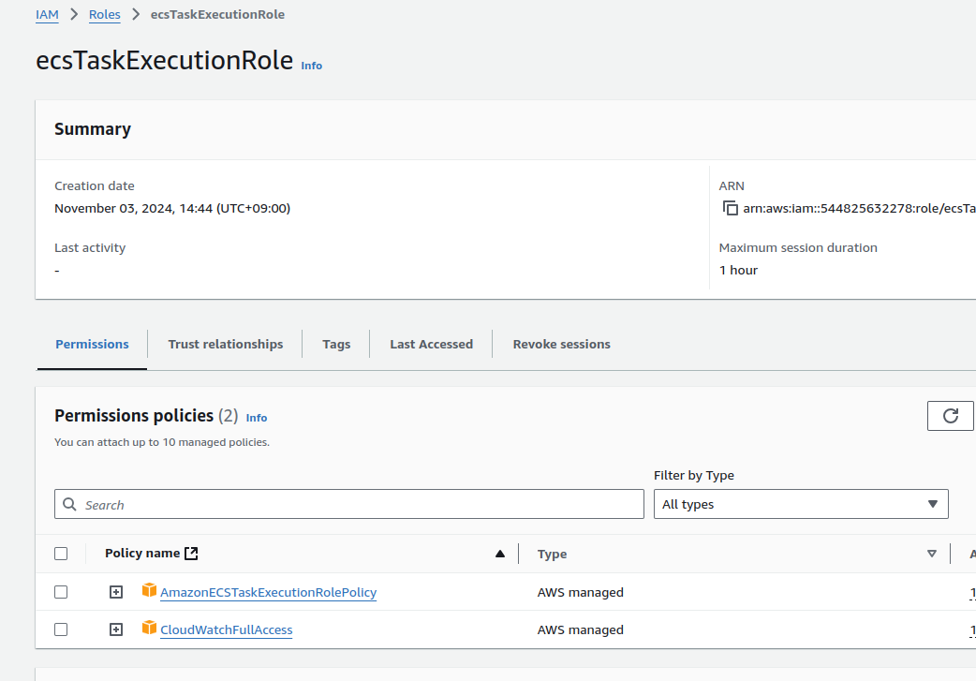Go to Roles in the breadcrumb

click(104, 14)
